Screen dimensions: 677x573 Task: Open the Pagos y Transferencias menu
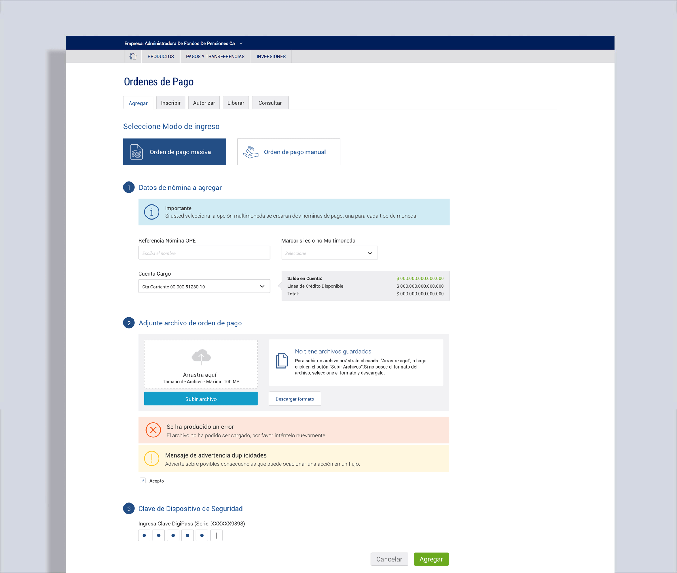coord(215,56)
